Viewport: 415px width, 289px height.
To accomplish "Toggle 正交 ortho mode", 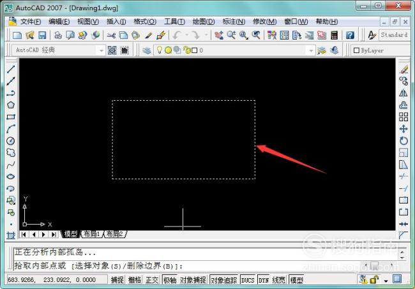I will point(152,279).
